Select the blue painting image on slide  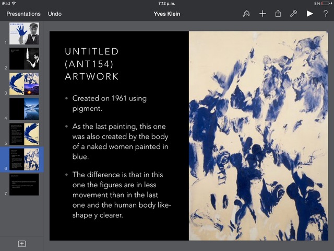tap(258, 136)
